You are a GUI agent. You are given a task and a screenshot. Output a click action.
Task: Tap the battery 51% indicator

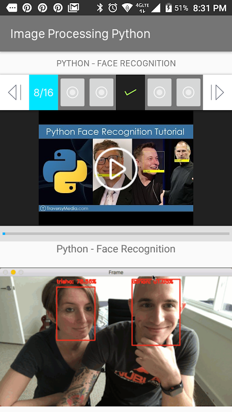click(x=176, y=8)
